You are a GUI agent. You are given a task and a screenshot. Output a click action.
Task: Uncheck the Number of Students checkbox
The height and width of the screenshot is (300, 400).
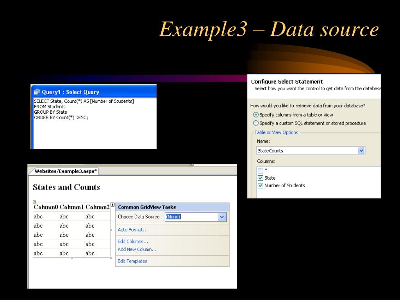point(261,186)
